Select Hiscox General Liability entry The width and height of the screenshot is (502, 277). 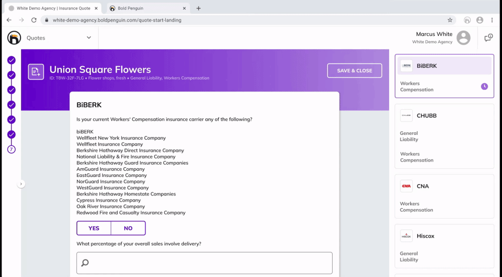click(x=409, y=256)
